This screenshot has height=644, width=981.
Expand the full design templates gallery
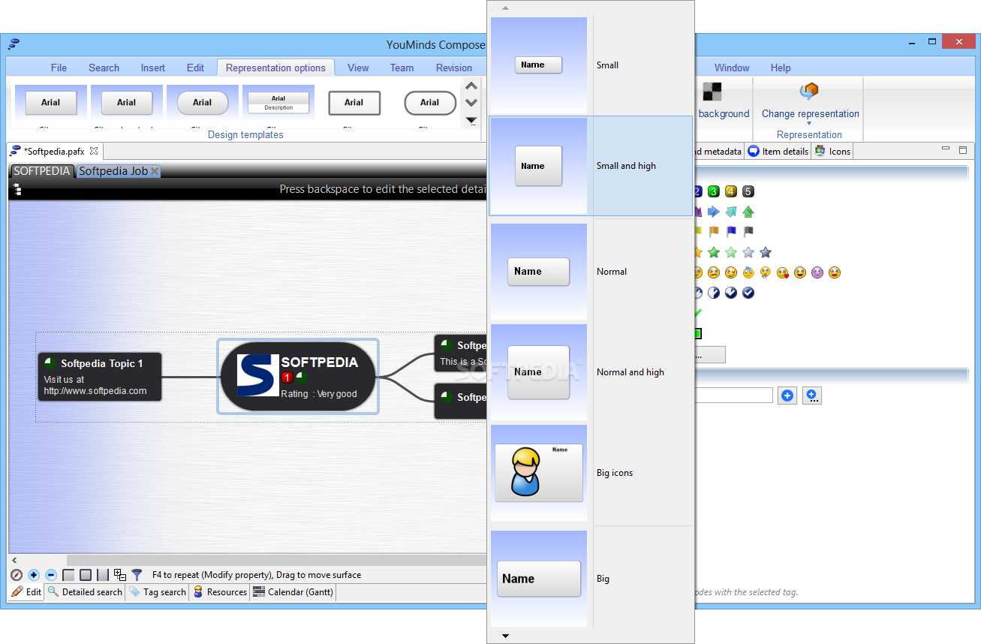pos(471,121)
